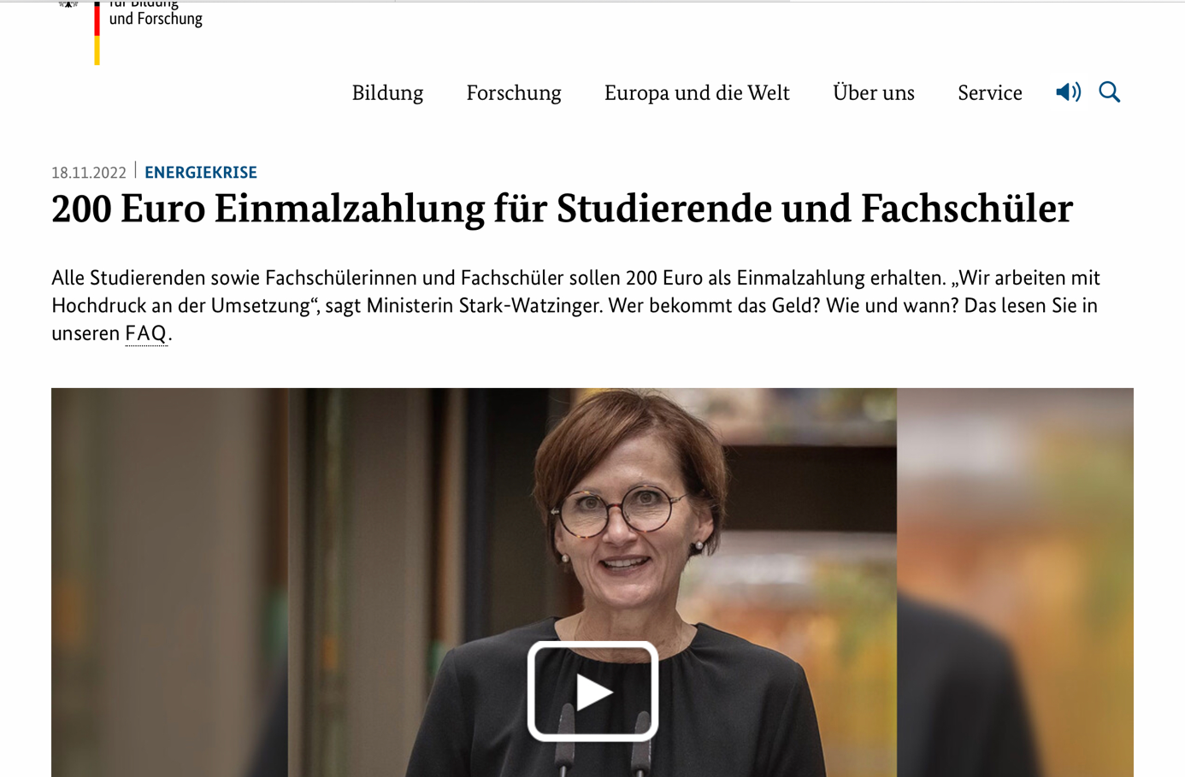Viewport: 1185px width, 777px height.
Task: Open the Europa und die Welt menu
Action: (697, 92)
